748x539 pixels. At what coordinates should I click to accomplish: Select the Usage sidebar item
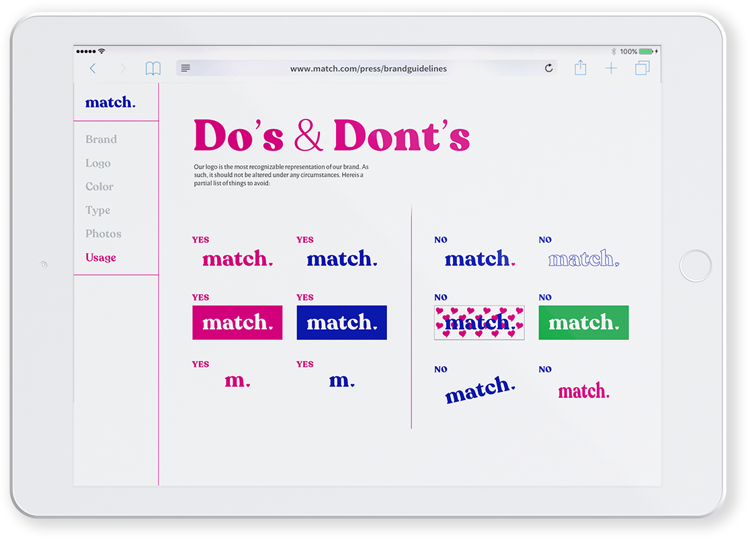pyautogui.click(x=101, y=257)
